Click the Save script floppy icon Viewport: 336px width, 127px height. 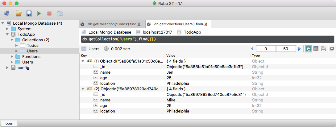pyautogui.click(x=29, y=14)
